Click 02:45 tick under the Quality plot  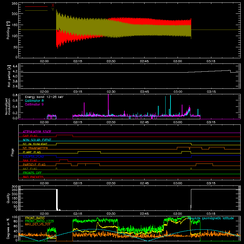144,214
